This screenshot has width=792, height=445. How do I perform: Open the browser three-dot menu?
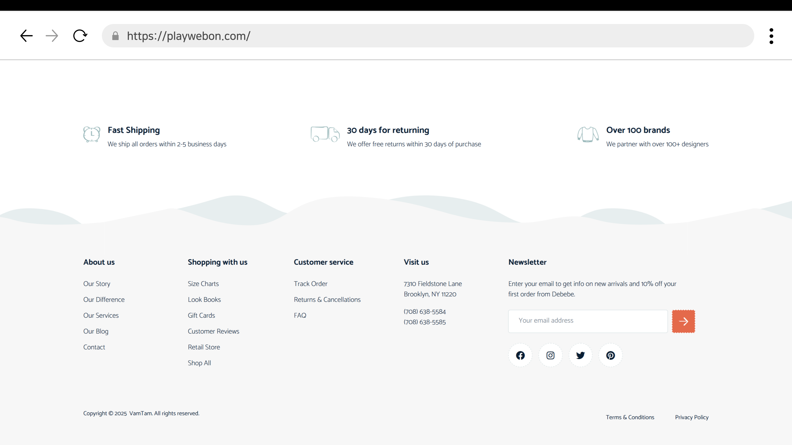click(771, 36)
